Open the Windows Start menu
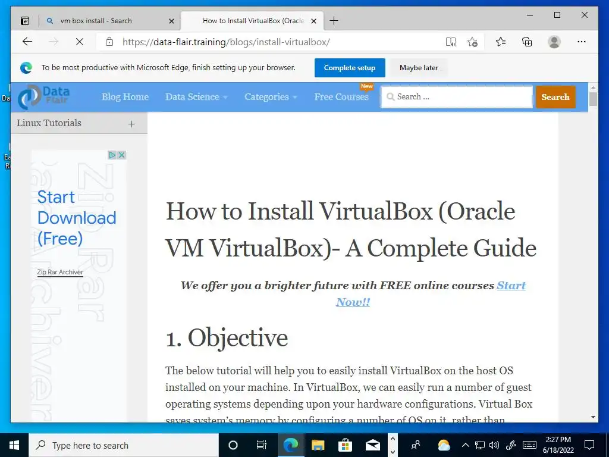The height and width of the screenshot is (457, 609). (x=14, y=445)
